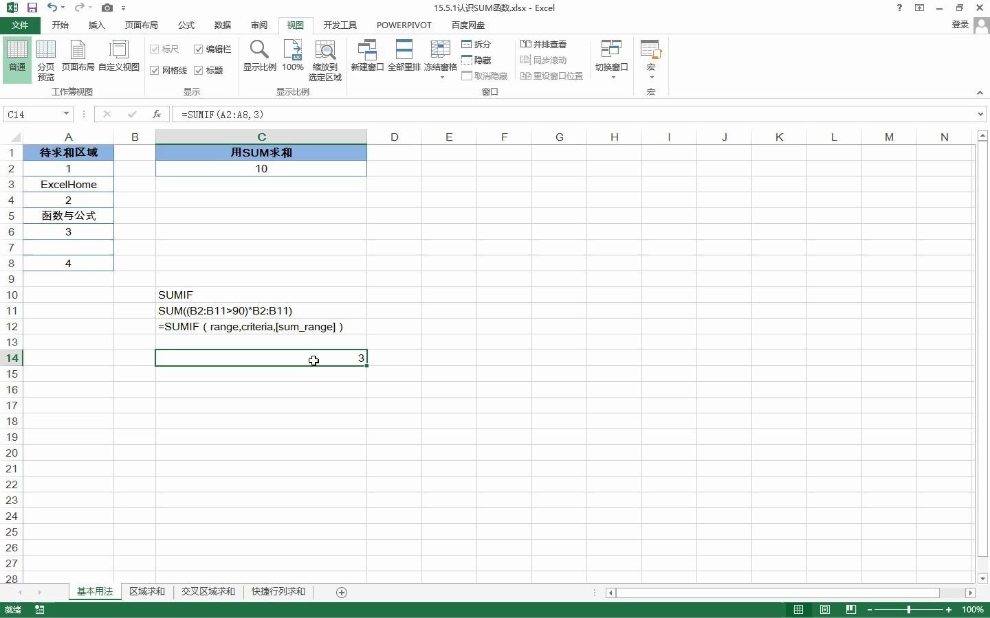Click the camera icon in quick access toolbar

tap(107, 8)
